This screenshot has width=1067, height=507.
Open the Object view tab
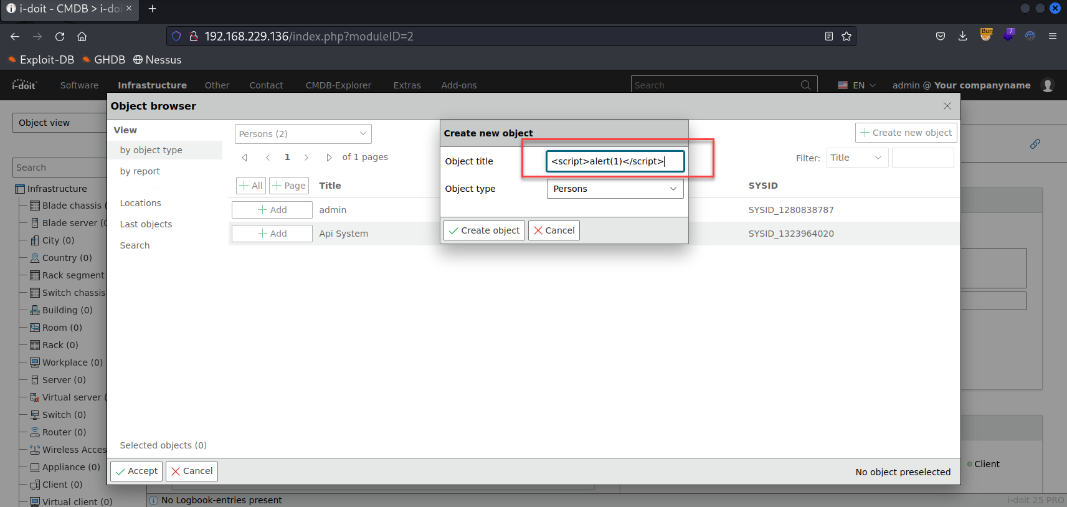click(x=60, y=123)
